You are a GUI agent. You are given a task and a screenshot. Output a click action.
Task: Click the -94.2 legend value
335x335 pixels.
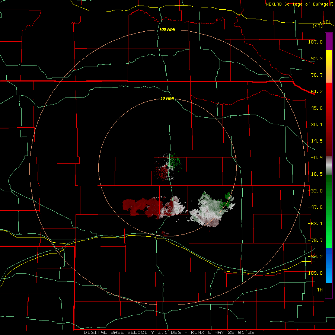(x=316, y=257)
